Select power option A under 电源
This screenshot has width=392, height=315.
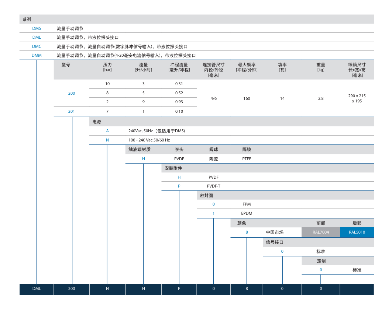(x=107, y=131)
